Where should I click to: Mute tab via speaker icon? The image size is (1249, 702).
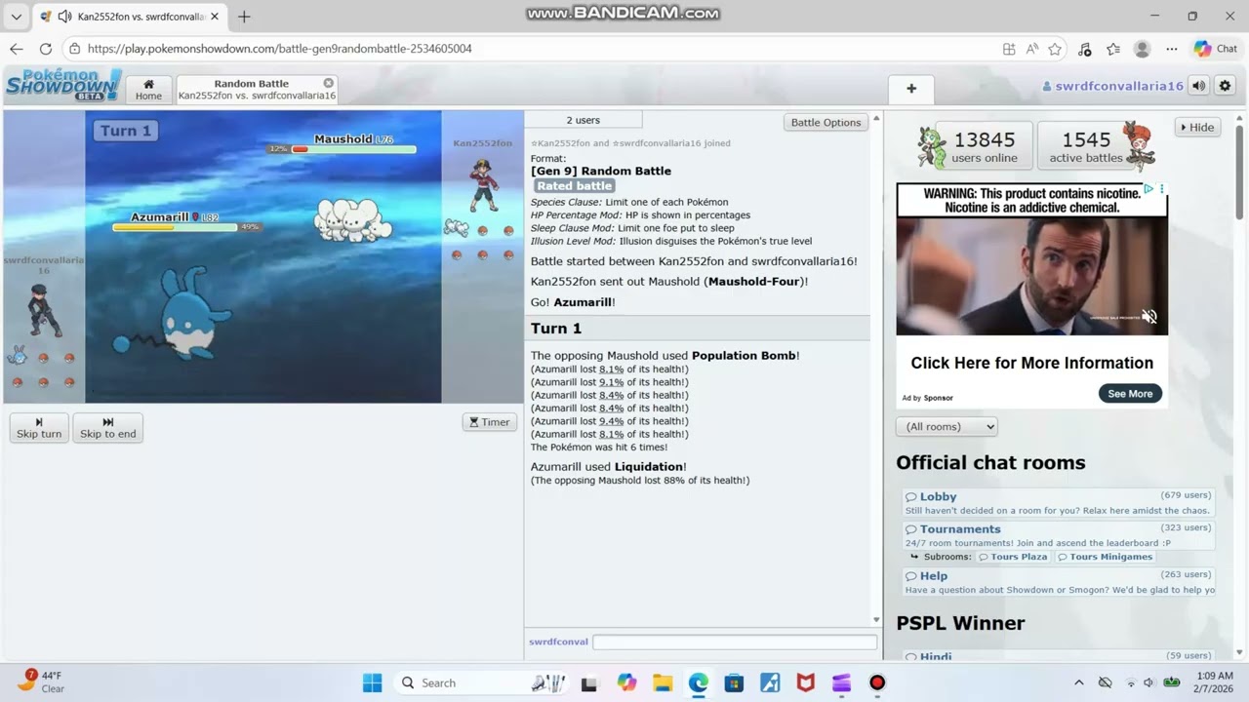(x=64, y=17)
